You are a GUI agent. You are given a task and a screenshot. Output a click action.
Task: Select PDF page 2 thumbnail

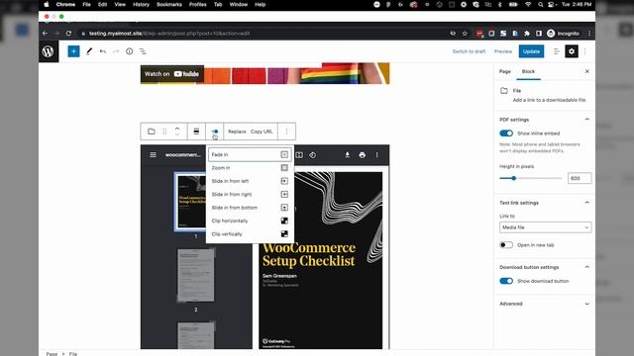196,275
